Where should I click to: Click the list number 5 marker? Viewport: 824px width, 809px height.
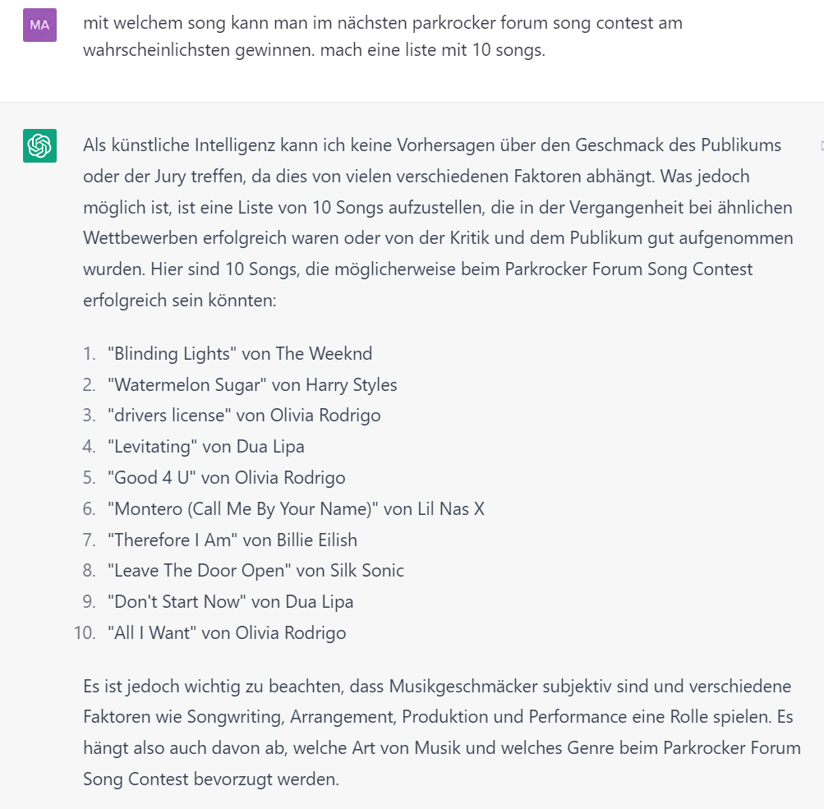[x=89, y=478]
